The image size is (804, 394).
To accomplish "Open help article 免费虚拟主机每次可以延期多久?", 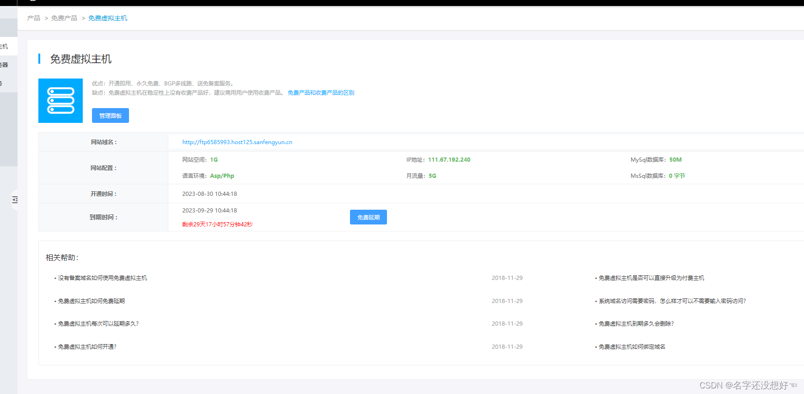I will (98, 324).
